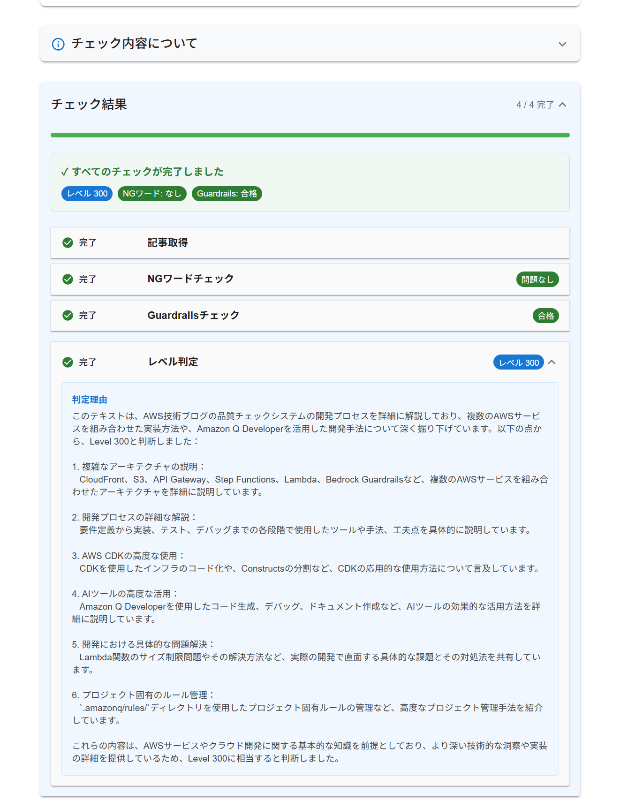Click the check icon in レベル判定 row
Image resolution: width=620 pixels, height=808 pixels.
pos(68,362)
